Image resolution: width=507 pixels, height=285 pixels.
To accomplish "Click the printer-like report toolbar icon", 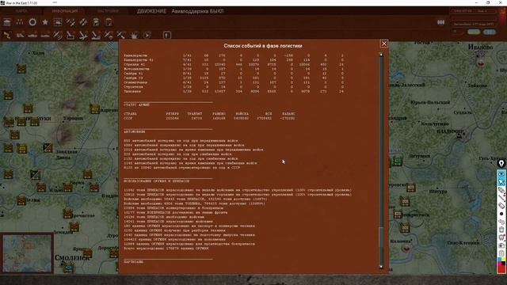I will coord(96,22).
